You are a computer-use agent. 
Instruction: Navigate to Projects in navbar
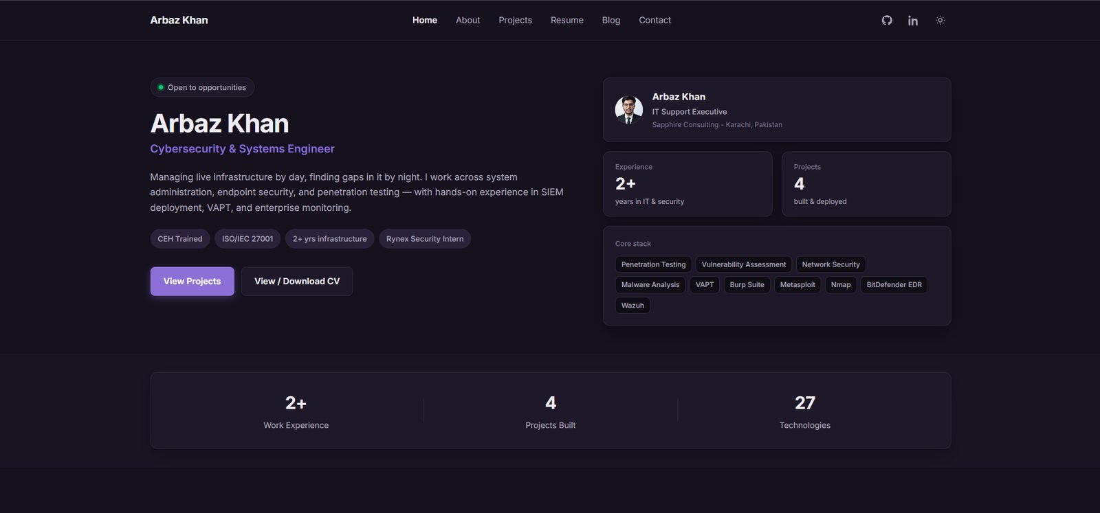click(x=516, y=20)
